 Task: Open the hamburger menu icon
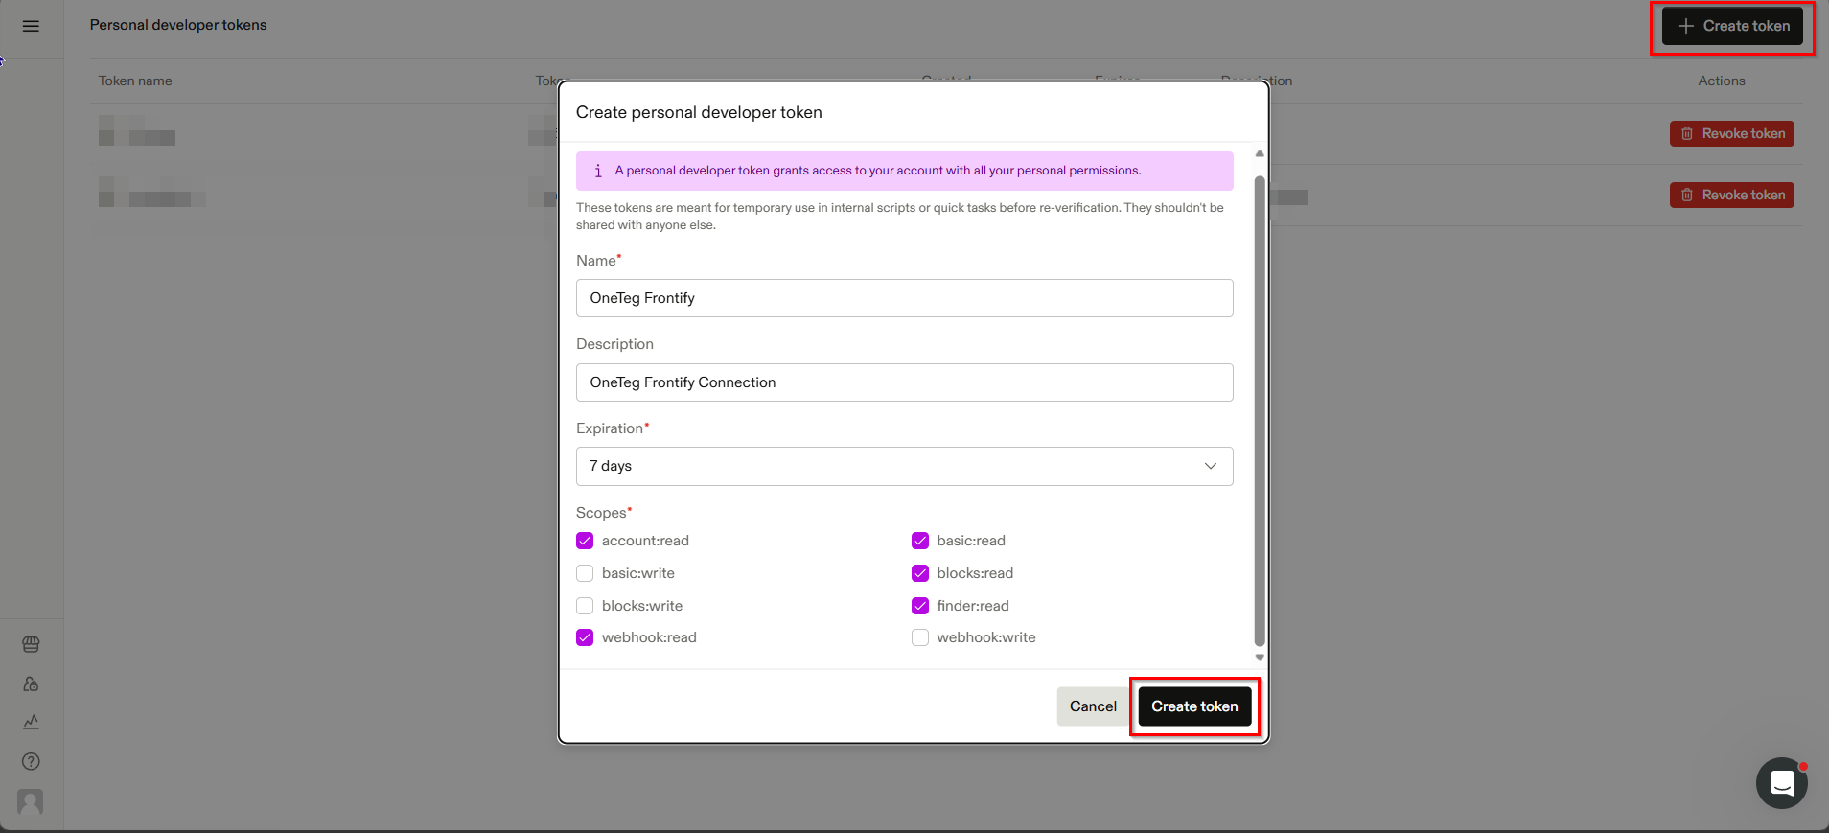(x=31, y=26)
